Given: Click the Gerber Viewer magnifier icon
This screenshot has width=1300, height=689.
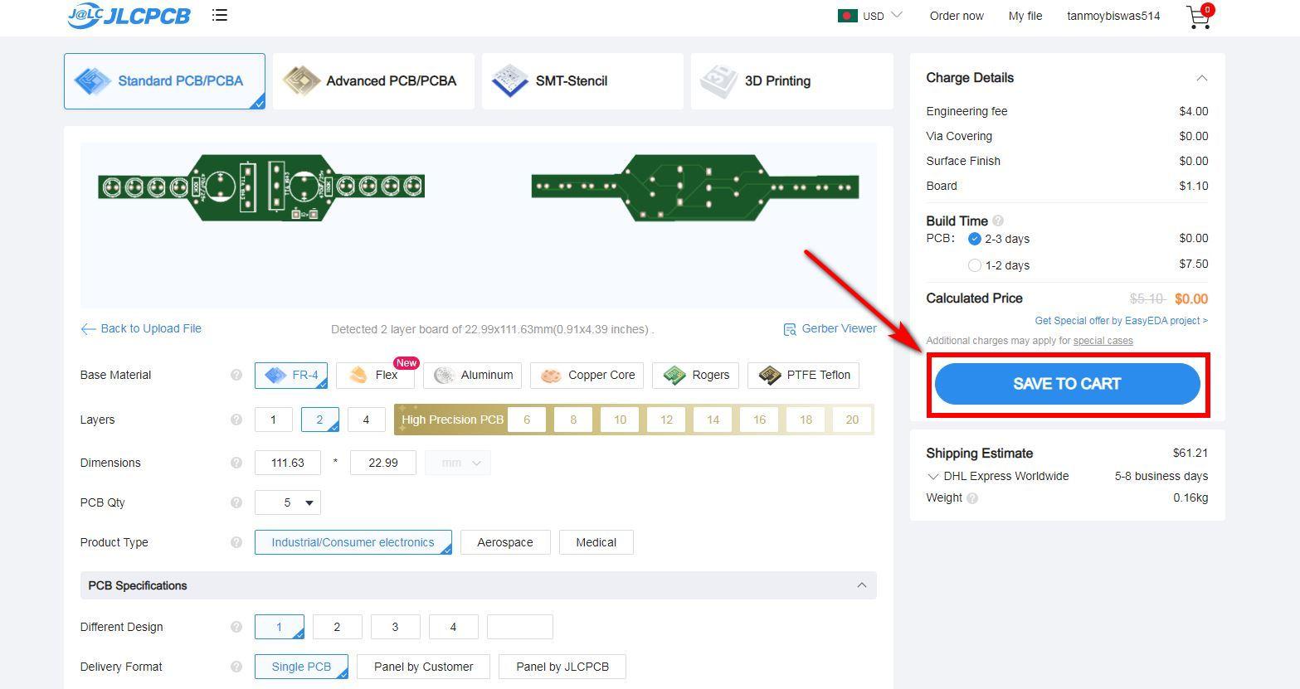Looking at the screenshot, I should pos(790,329).
